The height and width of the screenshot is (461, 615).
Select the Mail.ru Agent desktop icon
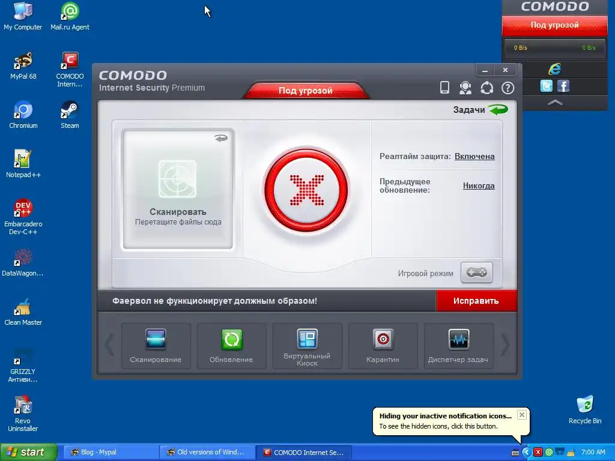coord(70,16)
